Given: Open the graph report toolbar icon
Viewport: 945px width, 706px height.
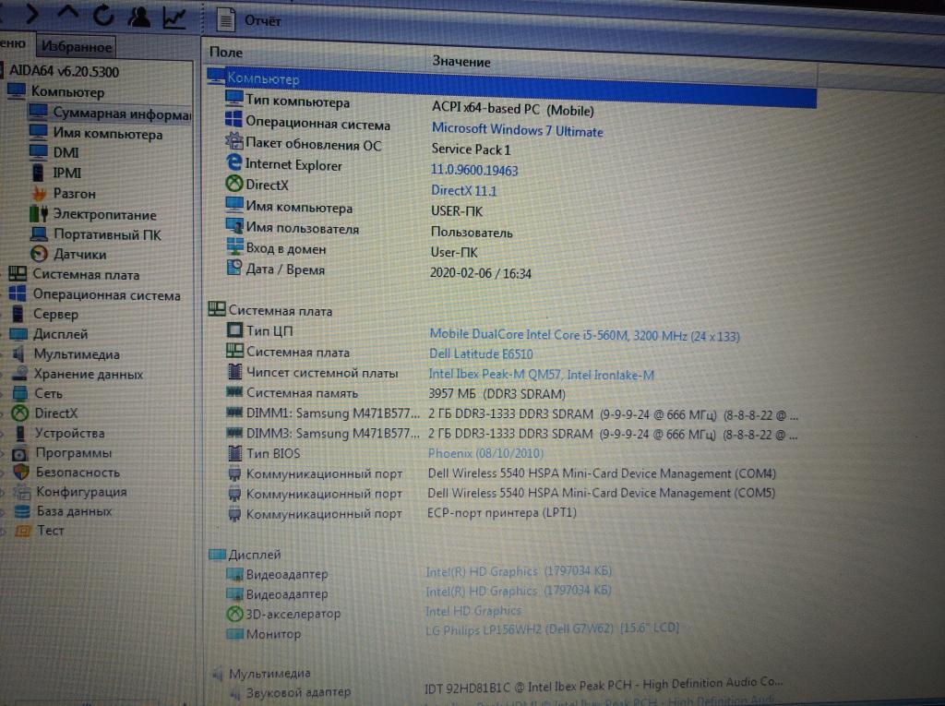Looking at the screenshot, I should (174, 17).
